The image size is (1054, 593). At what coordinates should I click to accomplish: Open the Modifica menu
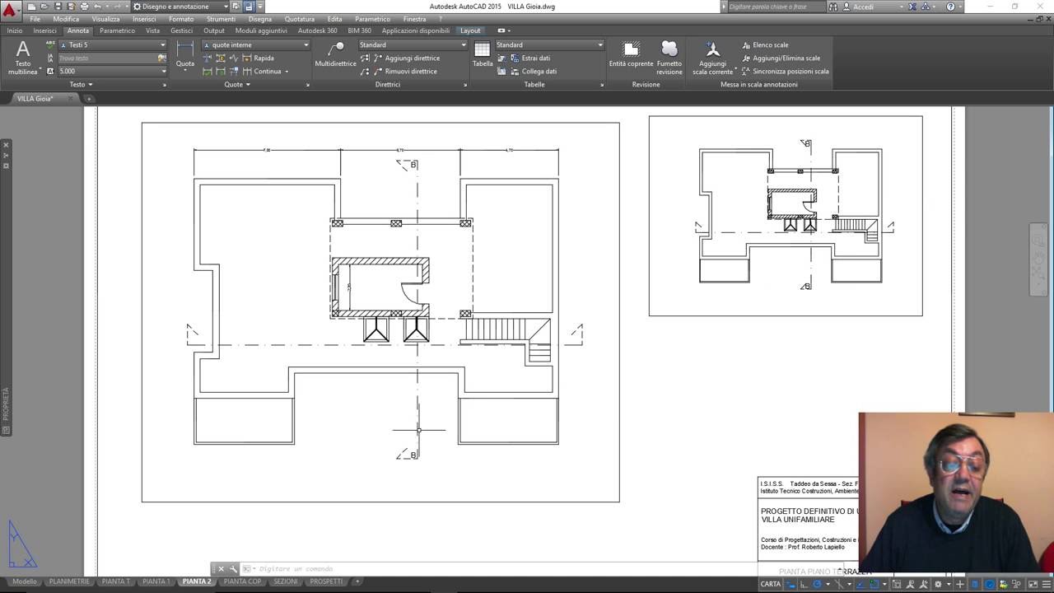click(x=66, y=19)
